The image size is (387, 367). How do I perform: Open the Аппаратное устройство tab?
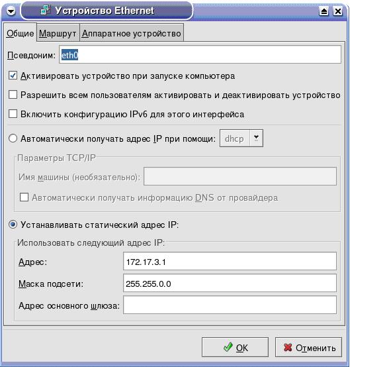pyautogui.click(x=132, y=33)
